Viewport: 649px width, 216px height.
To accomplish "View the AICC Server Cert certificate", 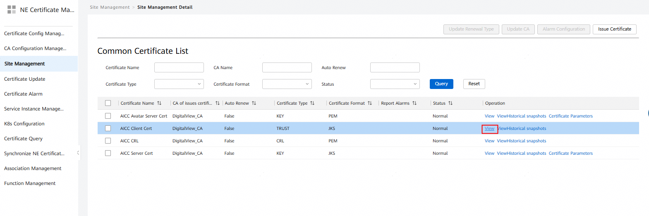I will coord(489,153).
